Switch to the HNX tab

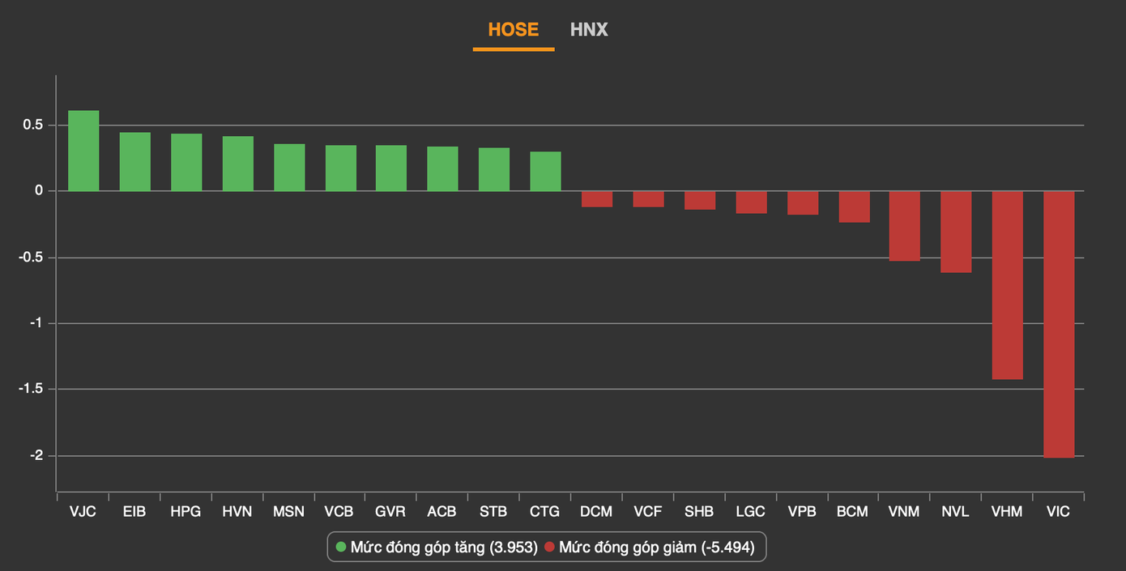[x=589, y=30]
